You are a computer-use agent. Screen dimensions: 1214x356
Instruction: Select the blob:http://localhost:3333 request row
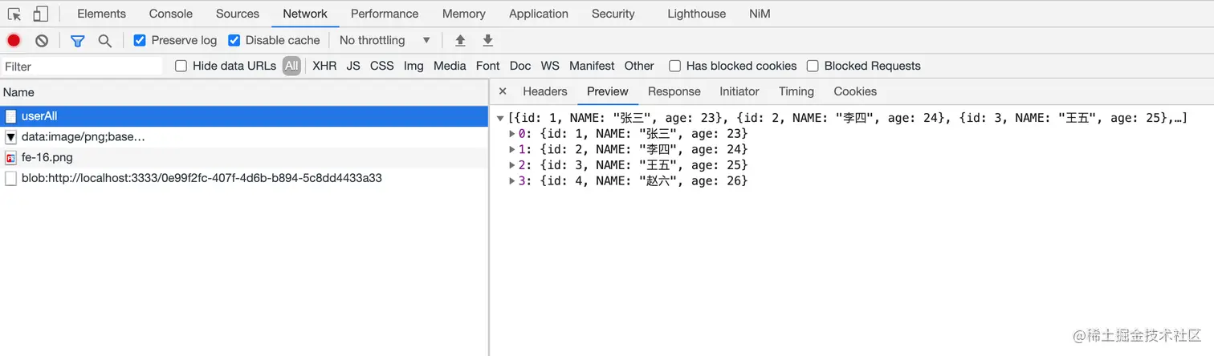(244, 179)
